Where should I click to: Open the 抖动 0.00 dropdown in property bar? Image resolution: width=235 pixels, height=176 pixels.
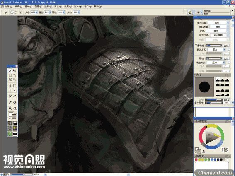click(79, 12)
